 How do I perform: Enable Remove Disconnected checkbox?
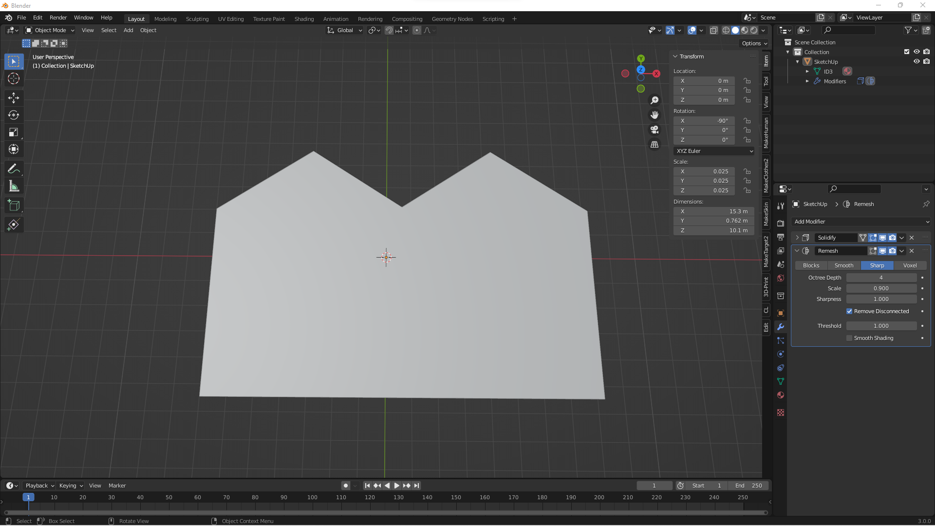[x=849, y=312]
